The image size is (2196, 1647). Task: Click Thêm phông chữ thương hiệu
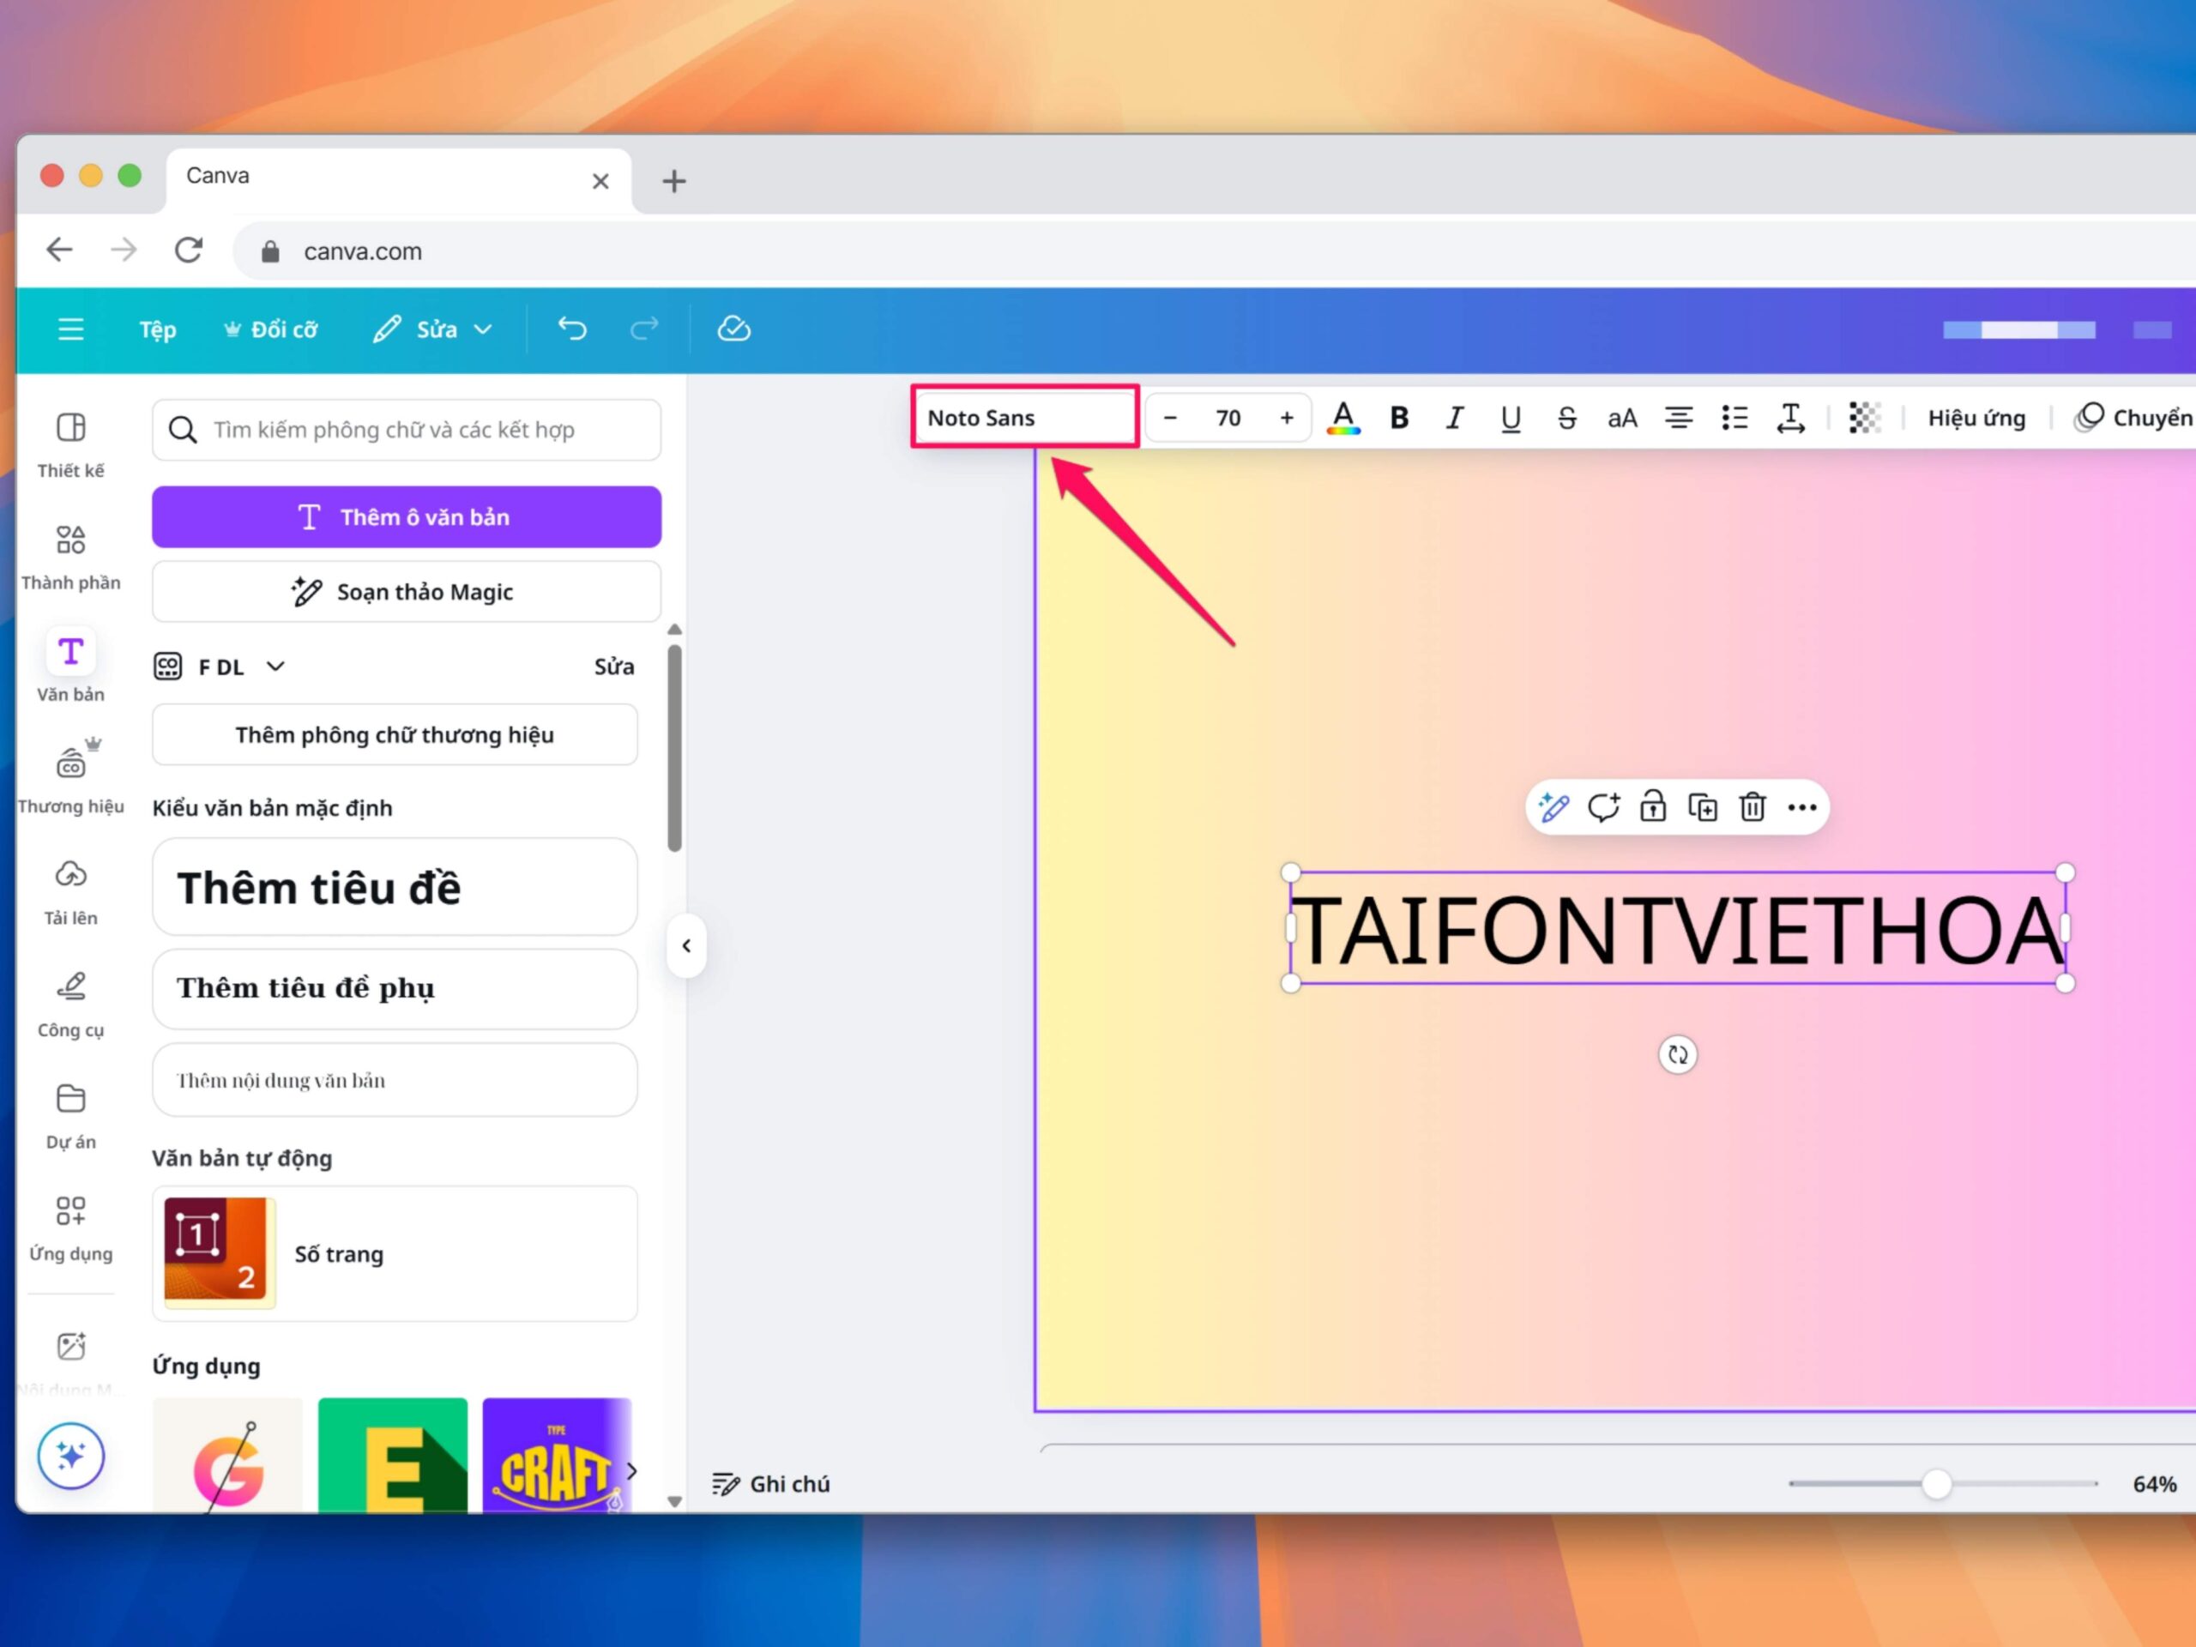click(394, 734)
